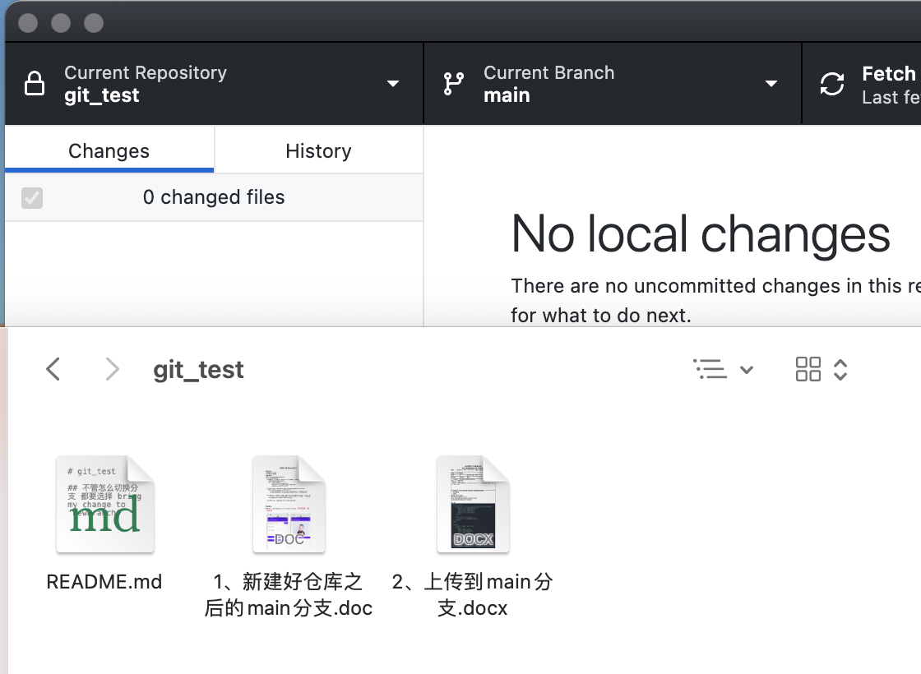Open the list view options icon in Finder

[710, 369]
